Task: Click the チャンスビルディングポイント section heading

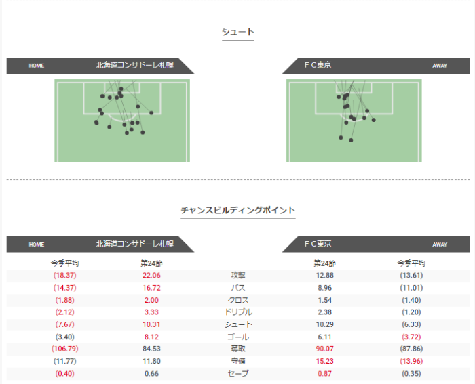Action: click(x=237, y=211)
